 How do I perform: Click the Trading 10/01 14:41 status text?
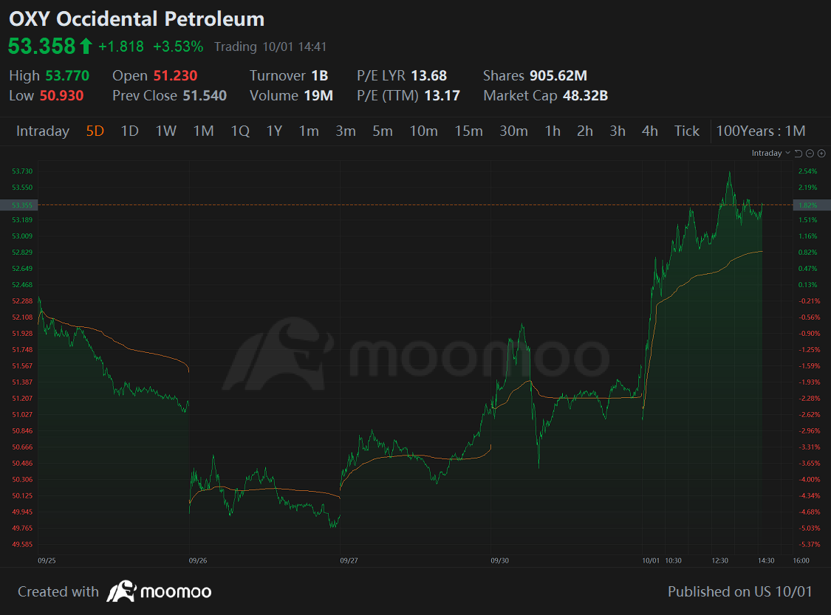(270, 47)
